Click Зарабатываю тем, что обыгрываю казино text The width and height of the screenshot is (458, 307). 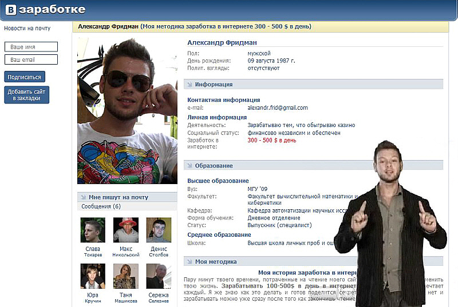tap(301, 125)
